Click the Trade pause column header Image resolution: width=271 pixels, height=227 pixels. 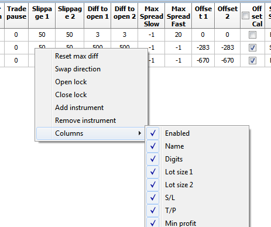16,16
